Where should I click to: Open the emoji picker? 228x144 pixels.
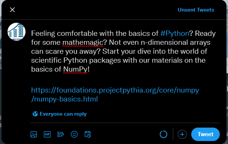tap(74, 134)
